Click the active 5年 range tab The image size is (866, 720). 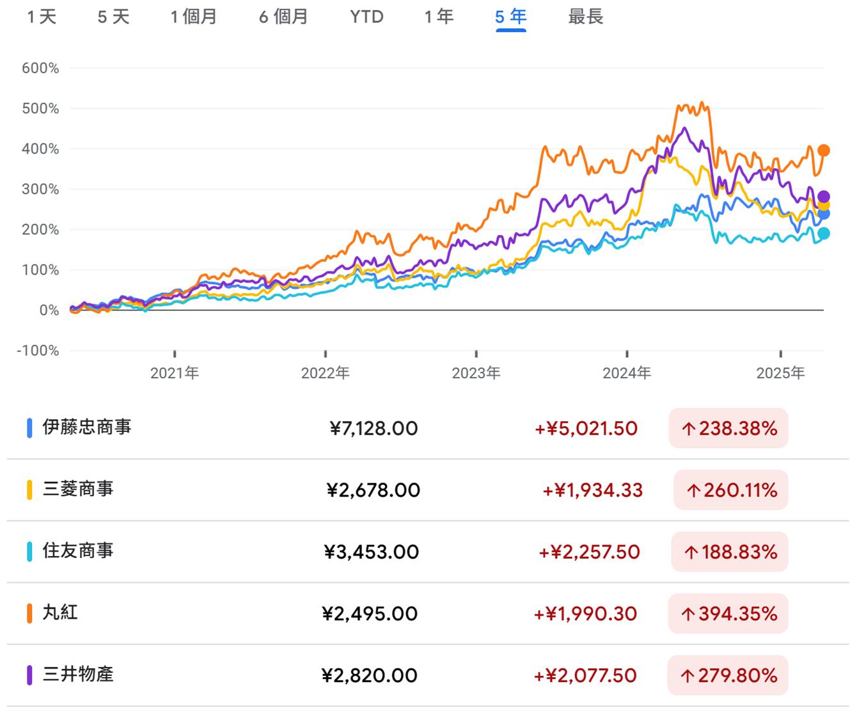pyautogui.click(x=510, y=17)
